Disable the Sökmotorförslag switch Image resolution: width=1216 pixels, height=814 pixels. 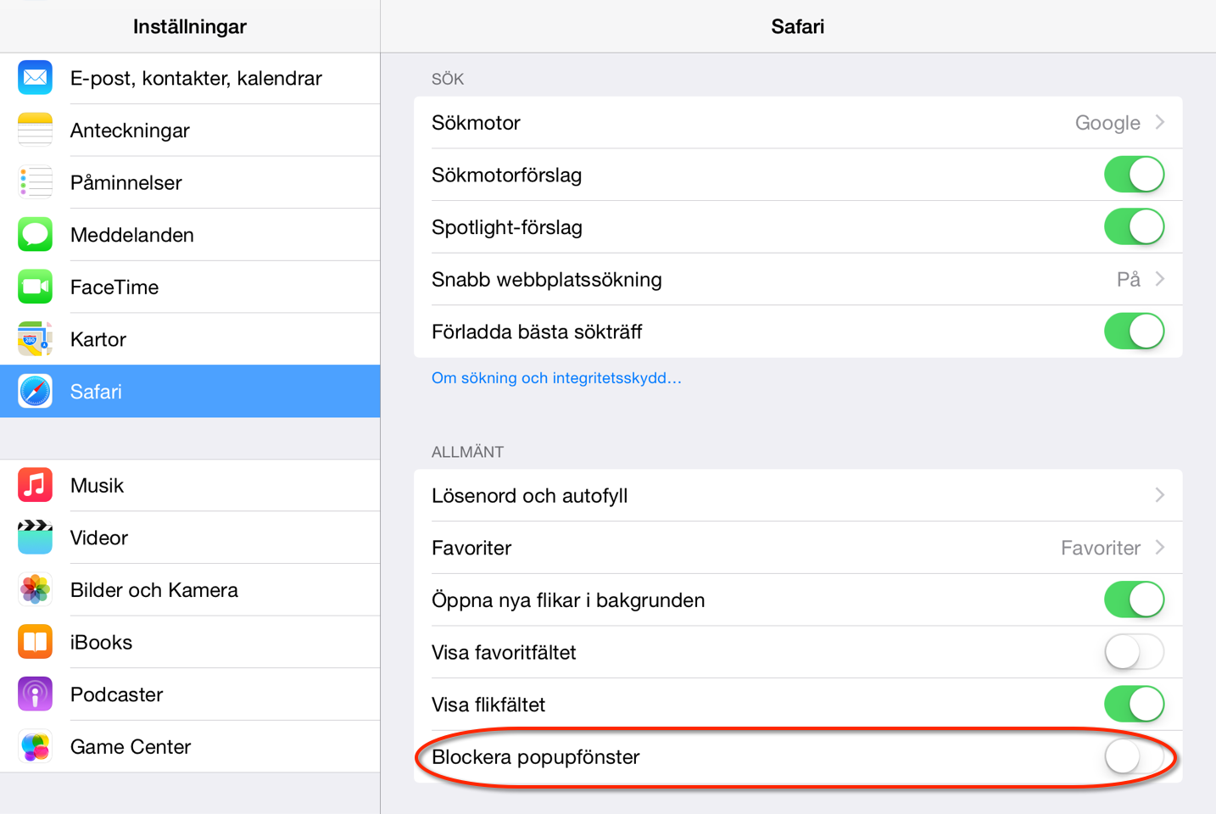pos(1134,175)
